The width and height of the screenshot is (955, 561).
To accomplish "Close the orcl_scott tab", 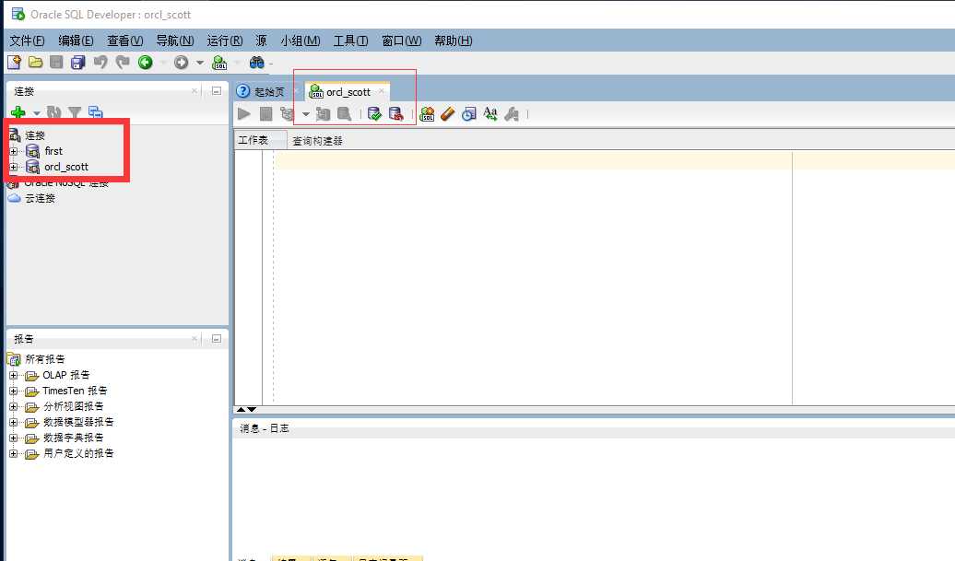I will [382, 91].
